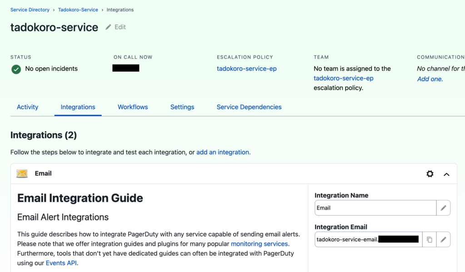Click the redacted on-call user name
This screenshot has width=465, height=272.
point(126,68)
